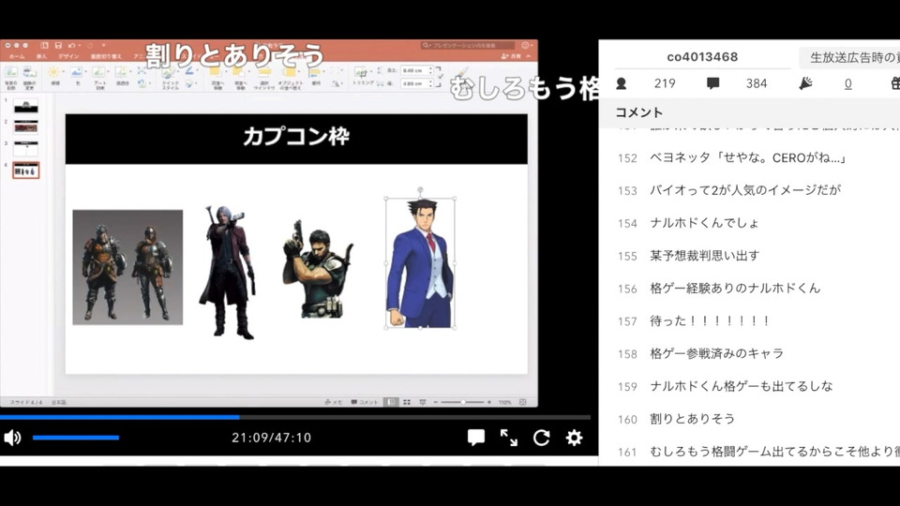This screenshot has width=900, height=506.
Task: Click the blue volume slider
Action: (76, 438)
